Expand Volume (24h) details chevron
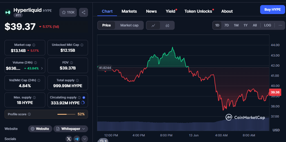 click(42, 69)
